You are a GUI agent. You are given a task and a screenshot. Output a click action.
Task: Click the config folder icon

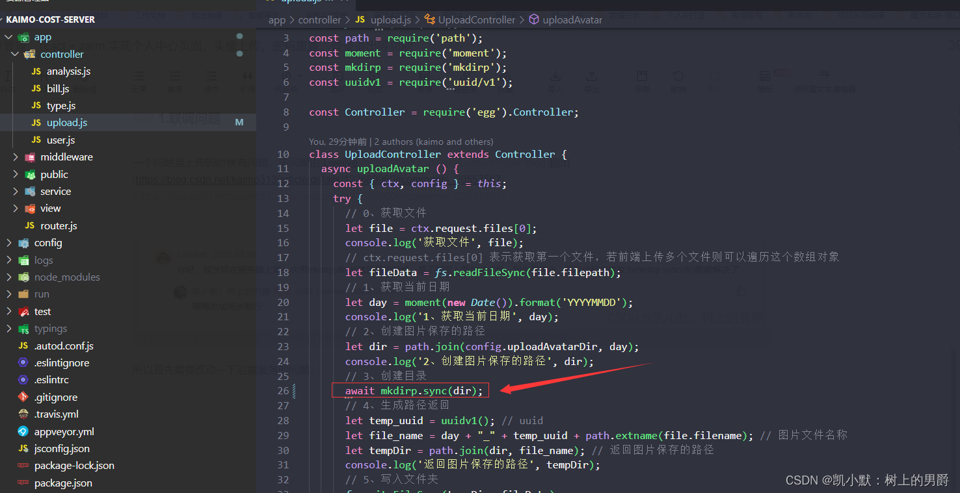pos(23,242)
